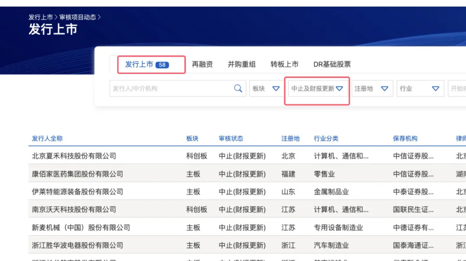The image size is (466, 261).
Task: Click 汽车制造业 industry cell
Action: point(331,245)
